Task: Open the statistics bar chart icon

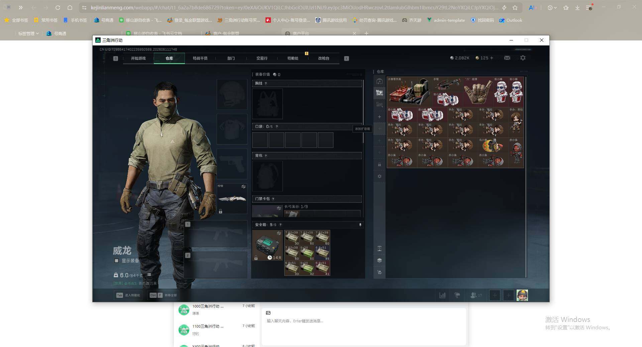Action: coord(442,295)
